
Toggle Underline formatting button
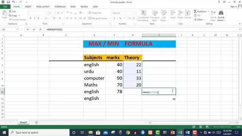[38, 18]
